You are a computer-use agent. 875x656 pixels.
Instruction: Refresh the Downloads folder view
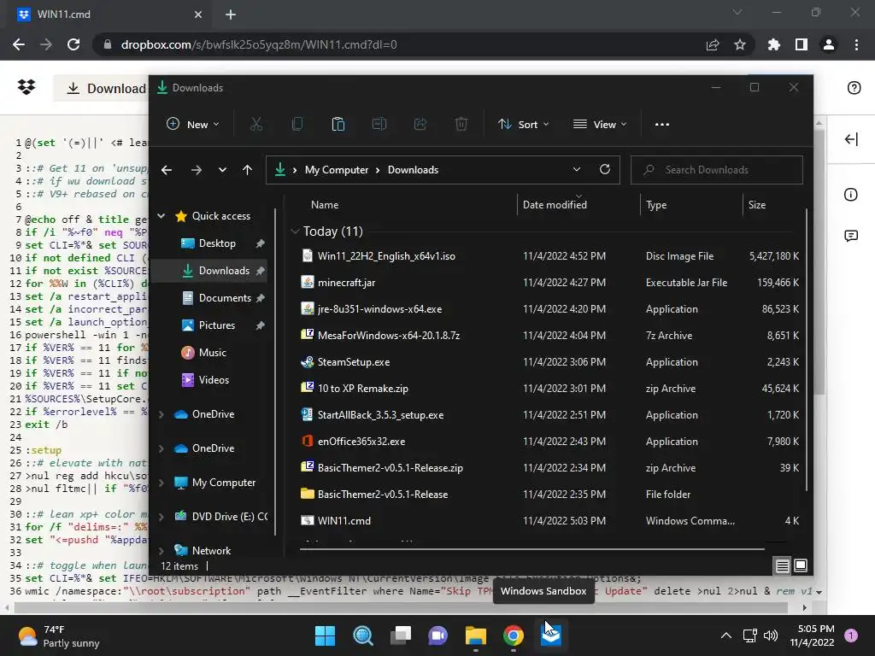(605, 169)
